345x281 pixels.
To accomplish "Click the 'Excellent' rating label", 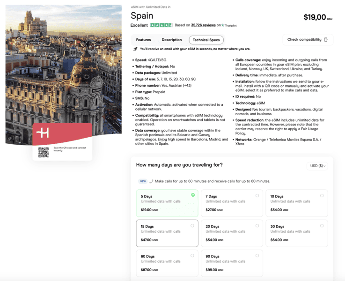I will click(139, 25).
